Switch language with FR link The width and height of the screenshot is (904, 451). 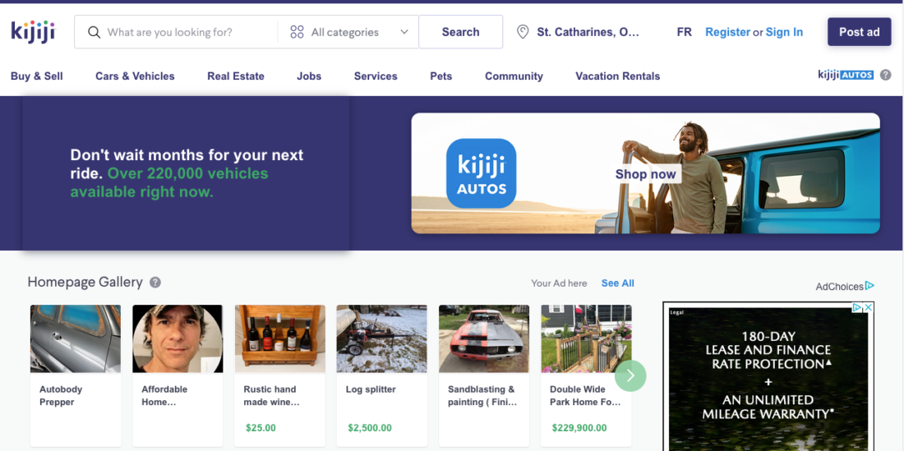click(685, 32)
